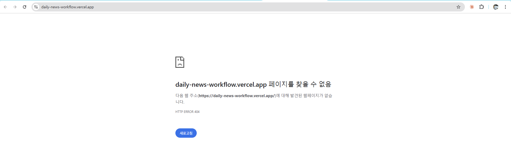
Task: Bookmark this page with the star icon
Action: [458, 7]
